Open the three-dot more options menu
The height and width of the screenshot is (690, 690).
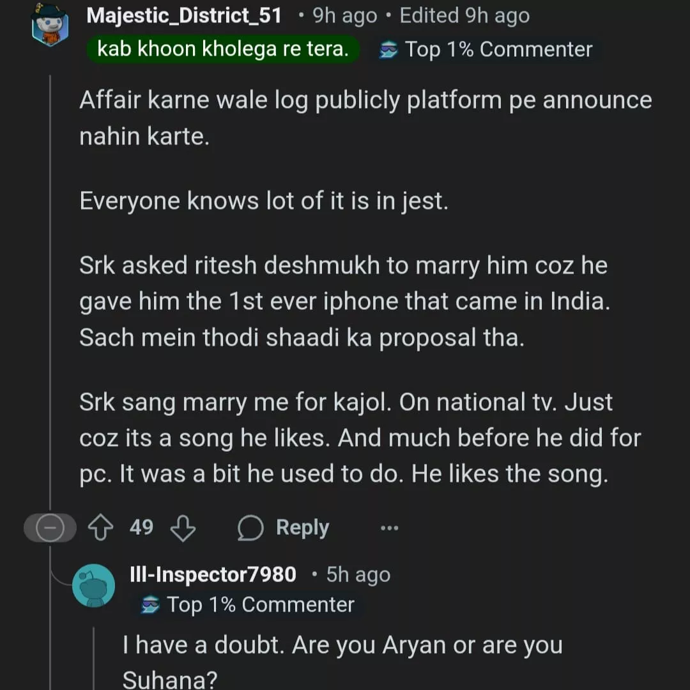click(x=389, y=528)
